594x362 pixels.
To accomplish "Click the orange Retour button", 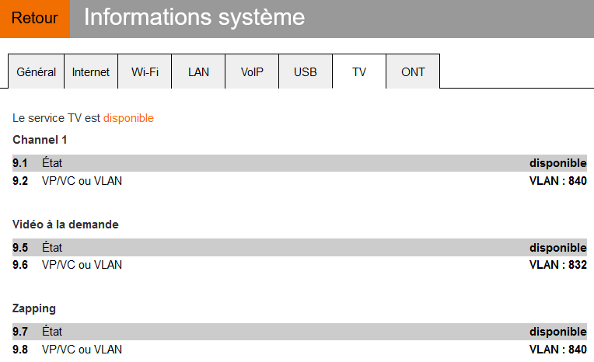I will coord(34,19).
